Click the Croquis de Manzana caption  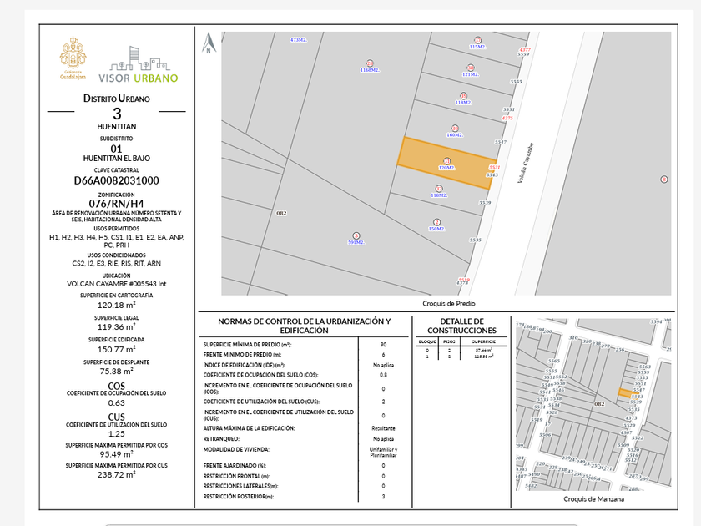click(593, 498)
